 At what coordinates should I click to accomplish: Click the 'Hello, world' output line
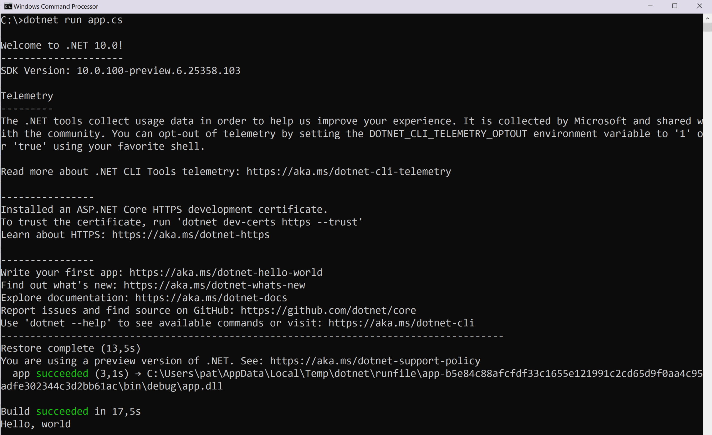[x=36, y=424]
